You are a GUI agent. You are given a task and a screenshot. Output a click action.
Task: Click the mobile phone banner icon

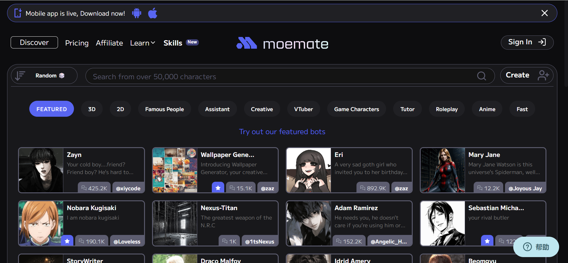pyautogui.click(x=18, y=13)
